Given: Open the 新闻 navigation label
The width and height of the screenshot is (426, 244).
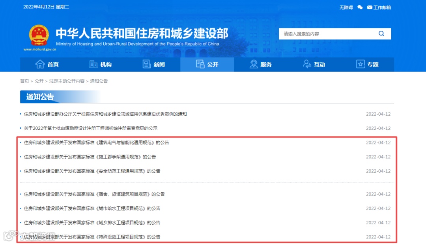Looking at the screenshot, I should (x=159, y=65).
